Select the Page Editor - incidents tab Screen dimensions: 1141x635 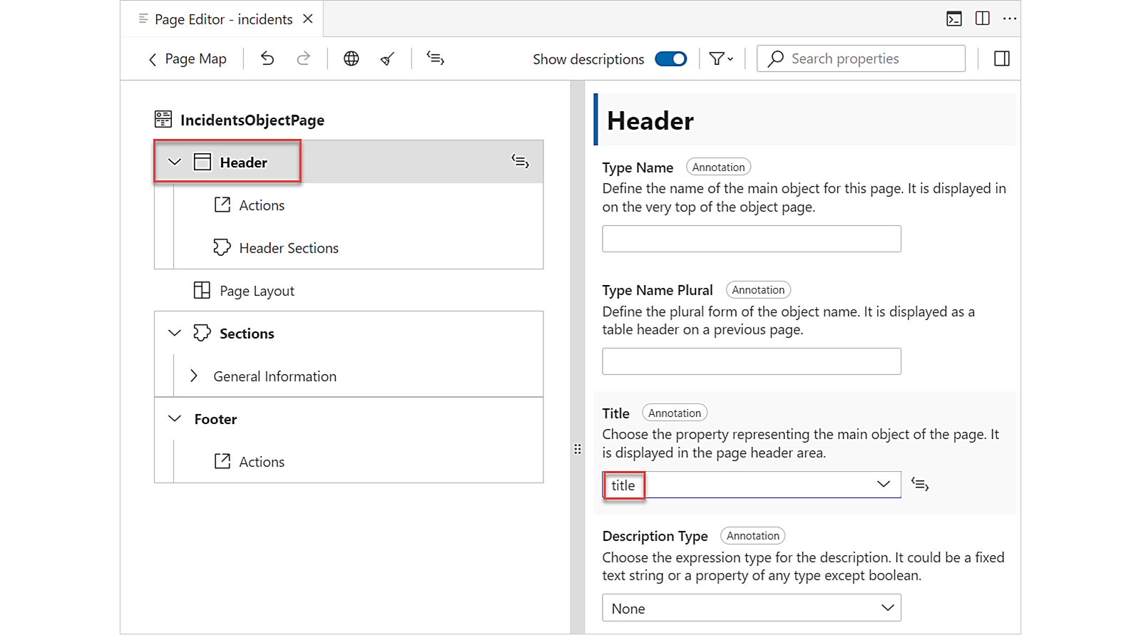tap(222, 19)
